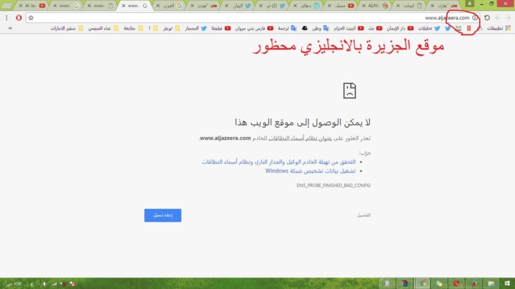515x289 pixels.
Task: Open a new tab button
Action: click(6, 6)
